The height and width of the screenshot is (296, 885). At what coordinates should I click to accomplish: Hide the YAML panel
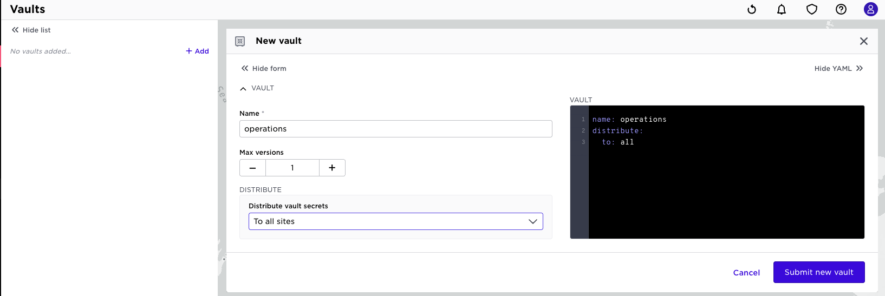click(x=838, y=69)
